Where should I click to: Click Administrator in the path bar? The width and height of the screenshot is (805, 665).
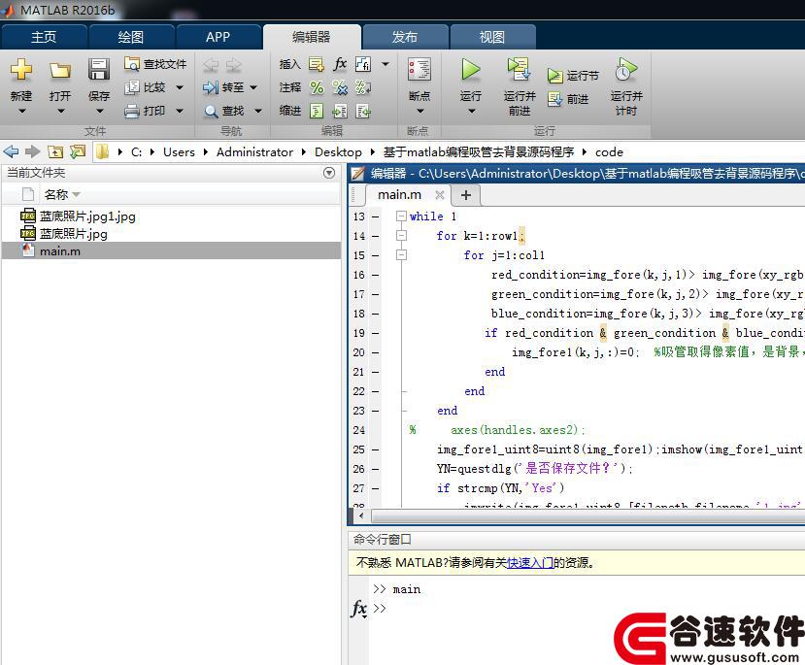coord(254,152)
